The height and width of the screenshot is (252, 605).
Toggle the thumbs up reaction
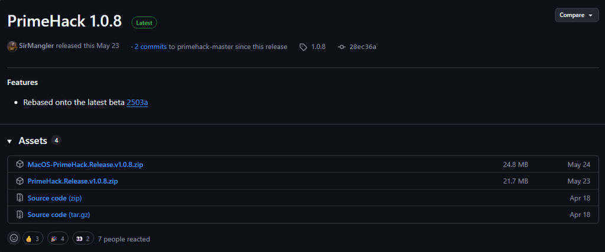click(32, 239)
